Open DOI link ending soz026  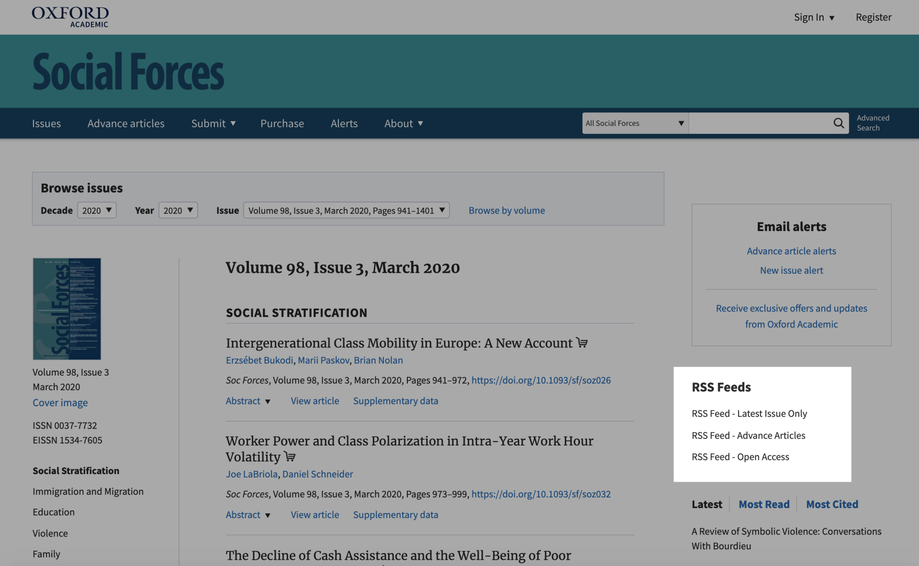click(x=541, y=380)
